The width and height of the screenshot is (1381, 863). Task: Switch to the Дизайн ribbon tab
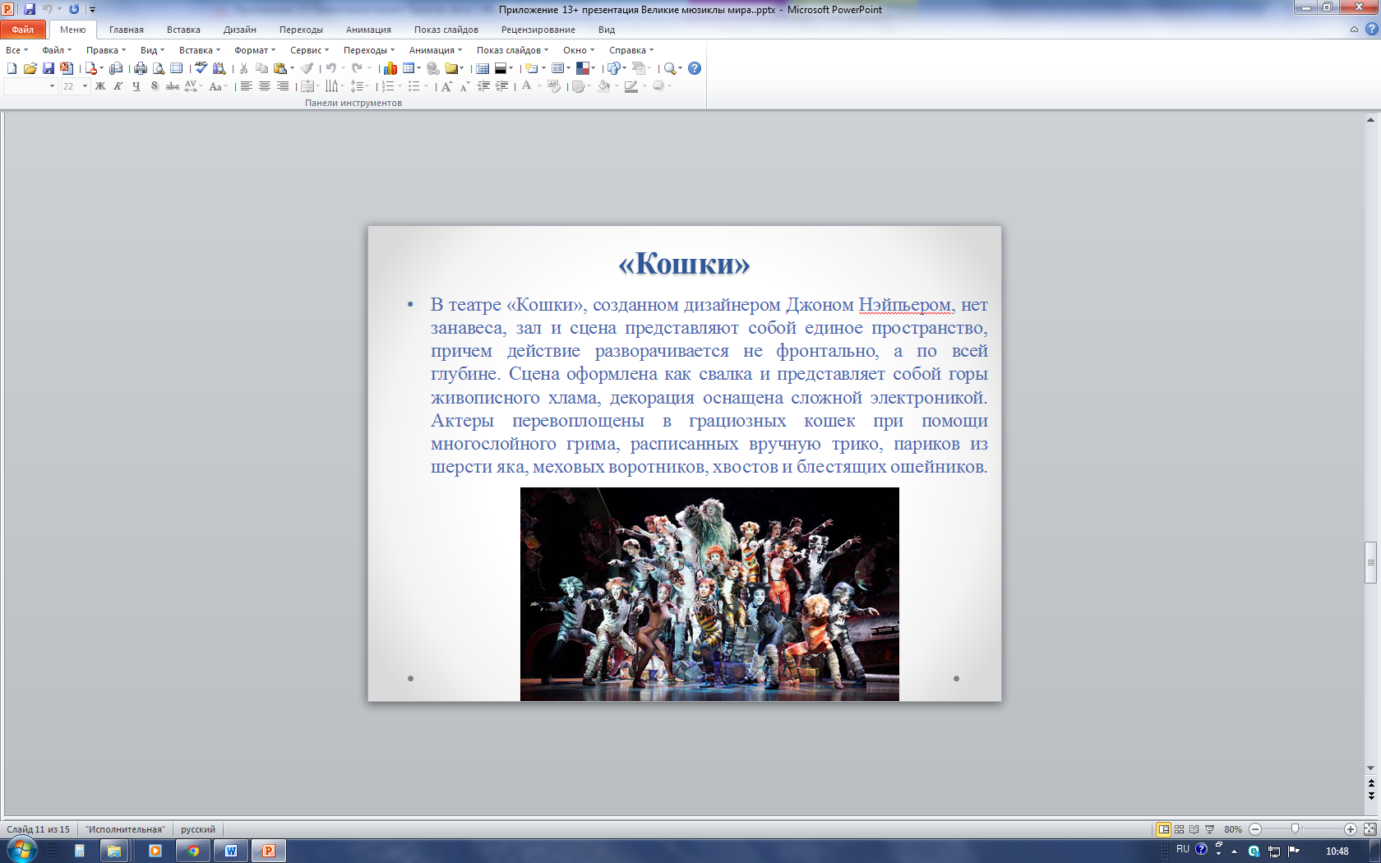[240, 30]
